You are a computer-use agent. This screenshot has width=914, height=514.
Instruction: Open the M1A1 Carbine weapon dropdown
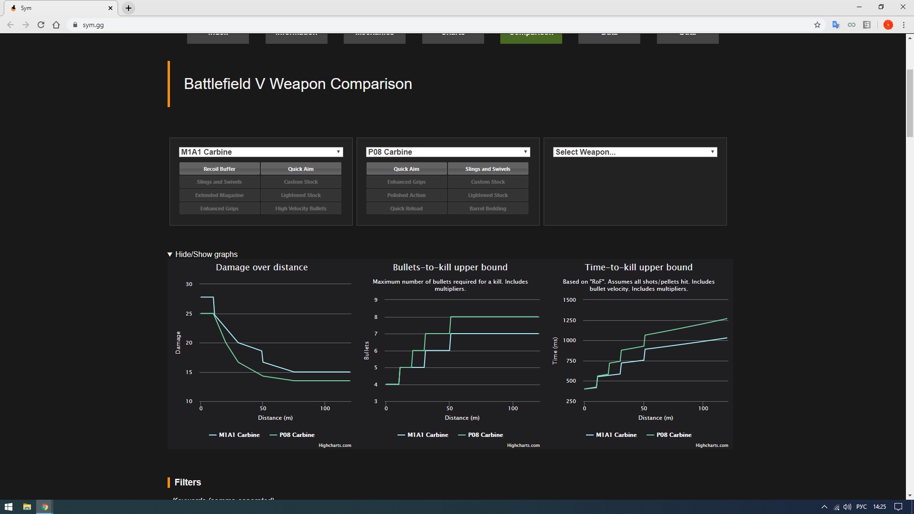tap(261, 152)
